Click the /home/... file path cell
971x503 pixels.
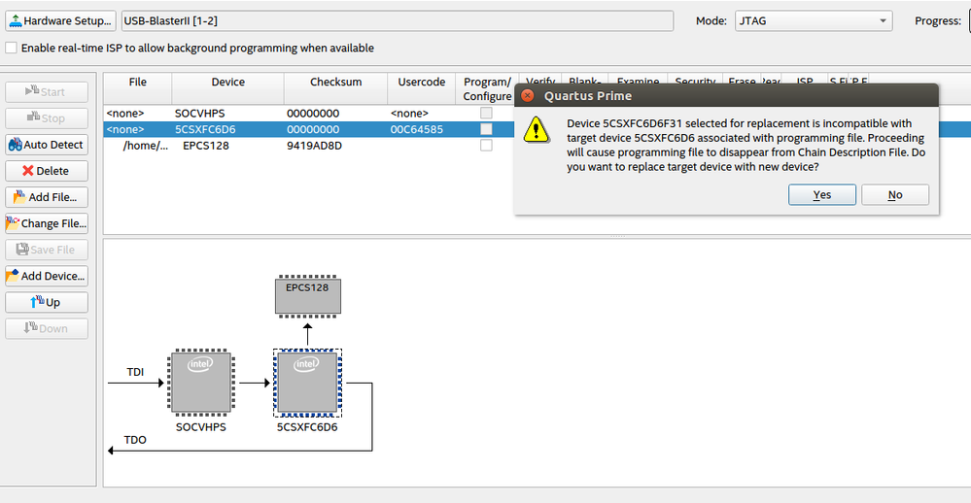145,146
